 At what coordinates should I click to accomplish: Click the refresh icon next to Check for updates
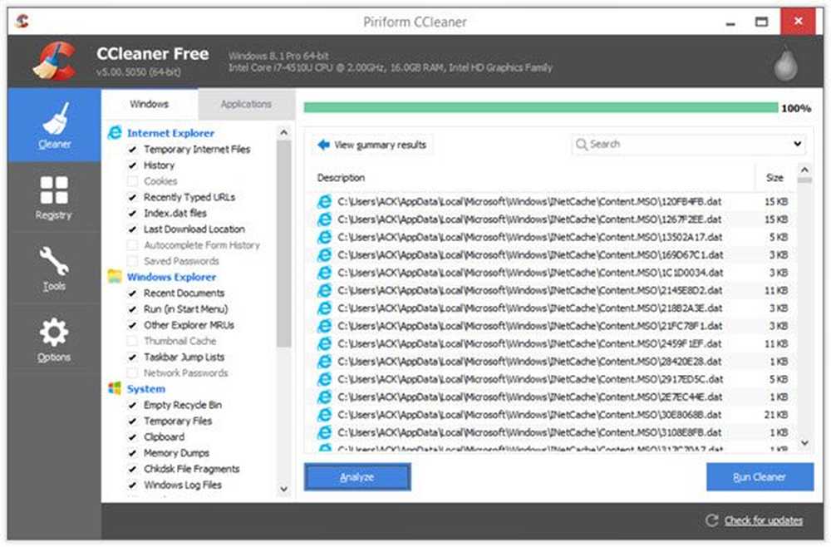pos(711,520)
